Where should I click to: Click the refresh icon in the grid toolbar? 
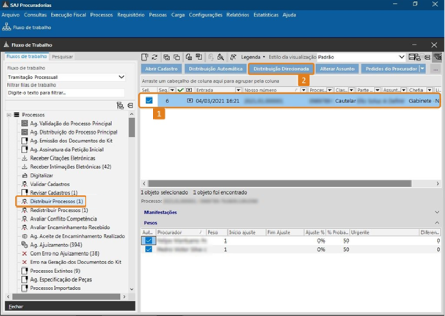(155, 57)
